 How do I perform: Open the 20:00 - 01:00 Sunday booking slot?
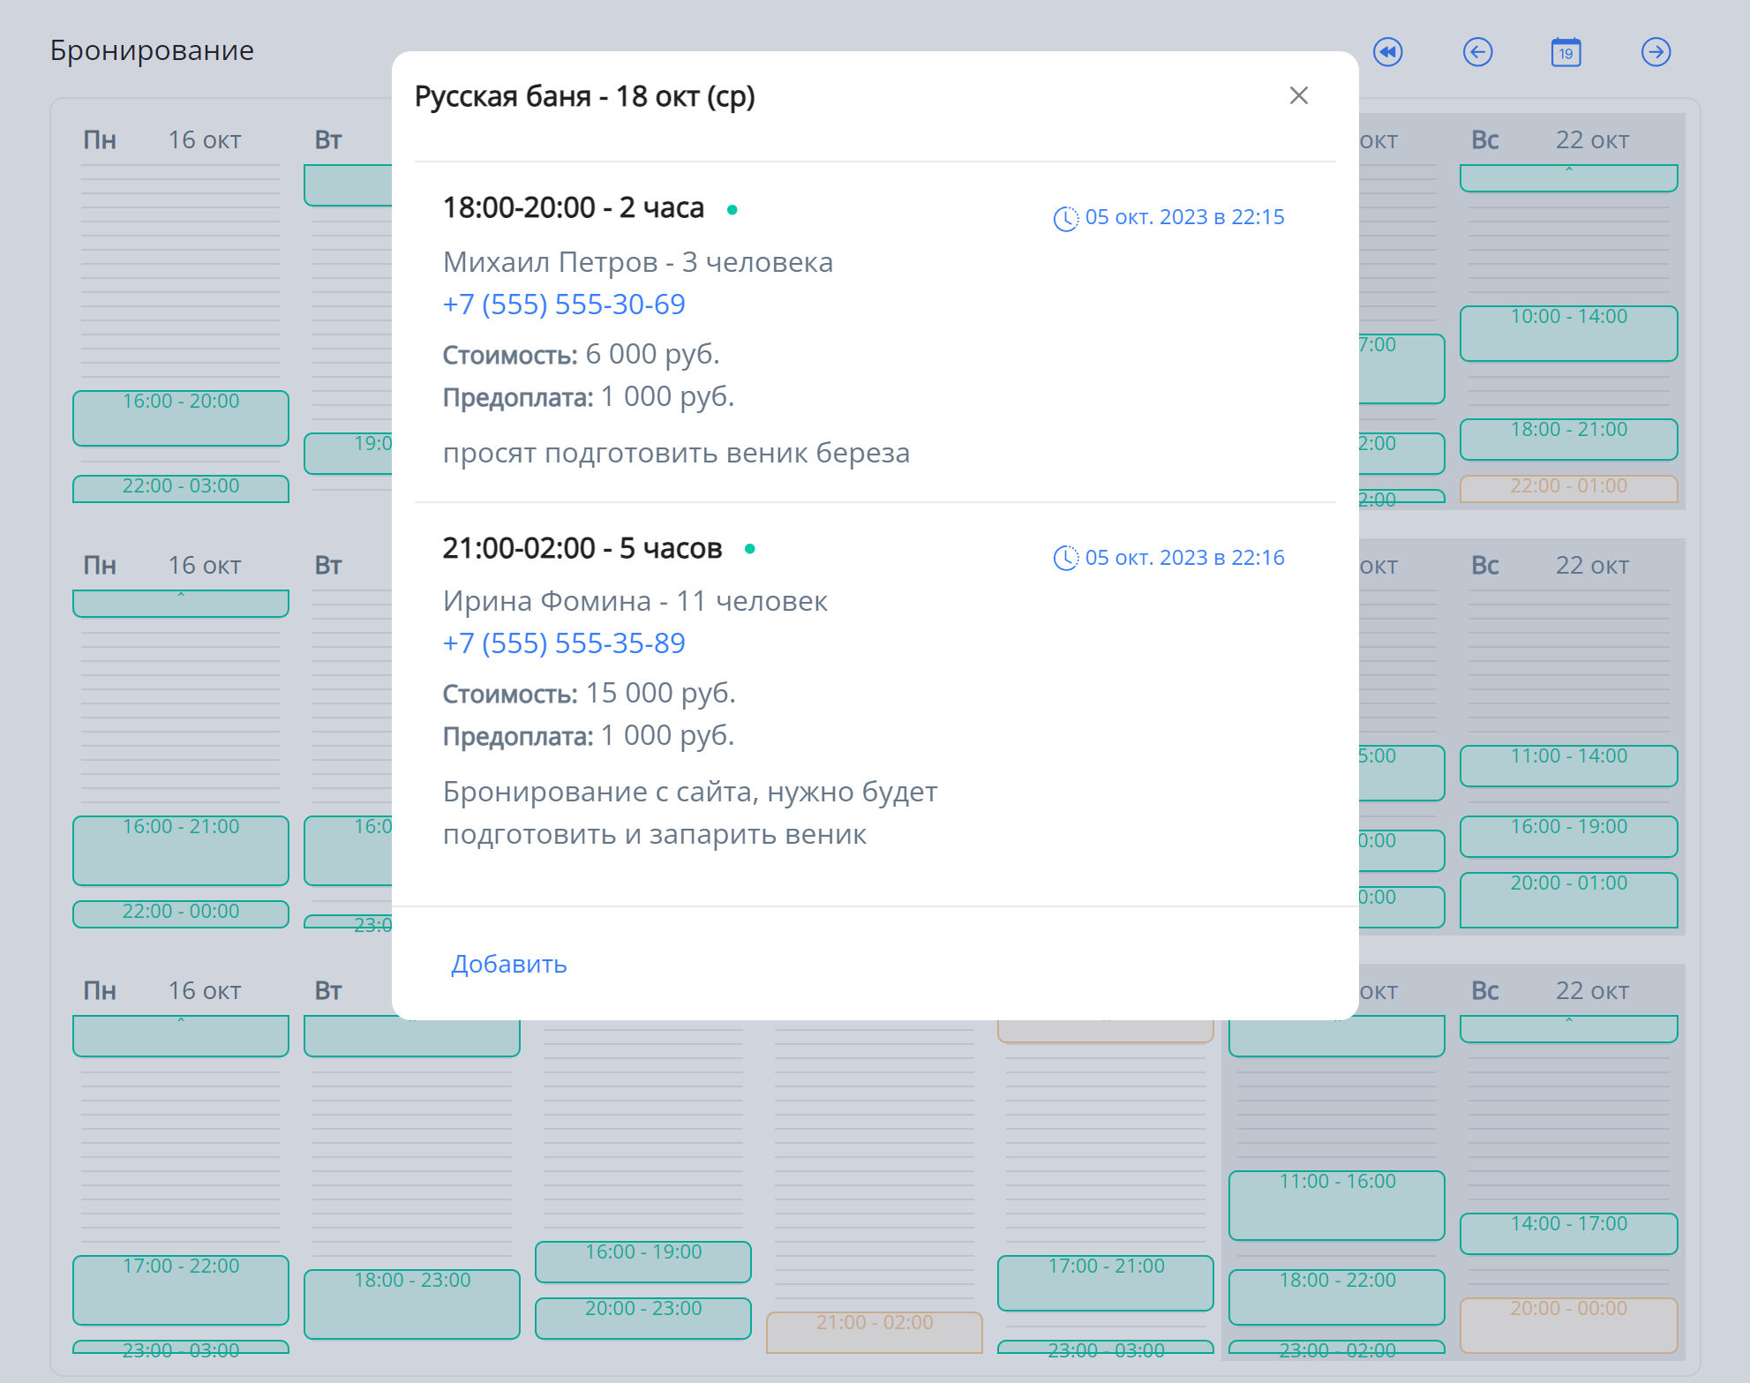pyautogui.click(x=1569, y=900)
